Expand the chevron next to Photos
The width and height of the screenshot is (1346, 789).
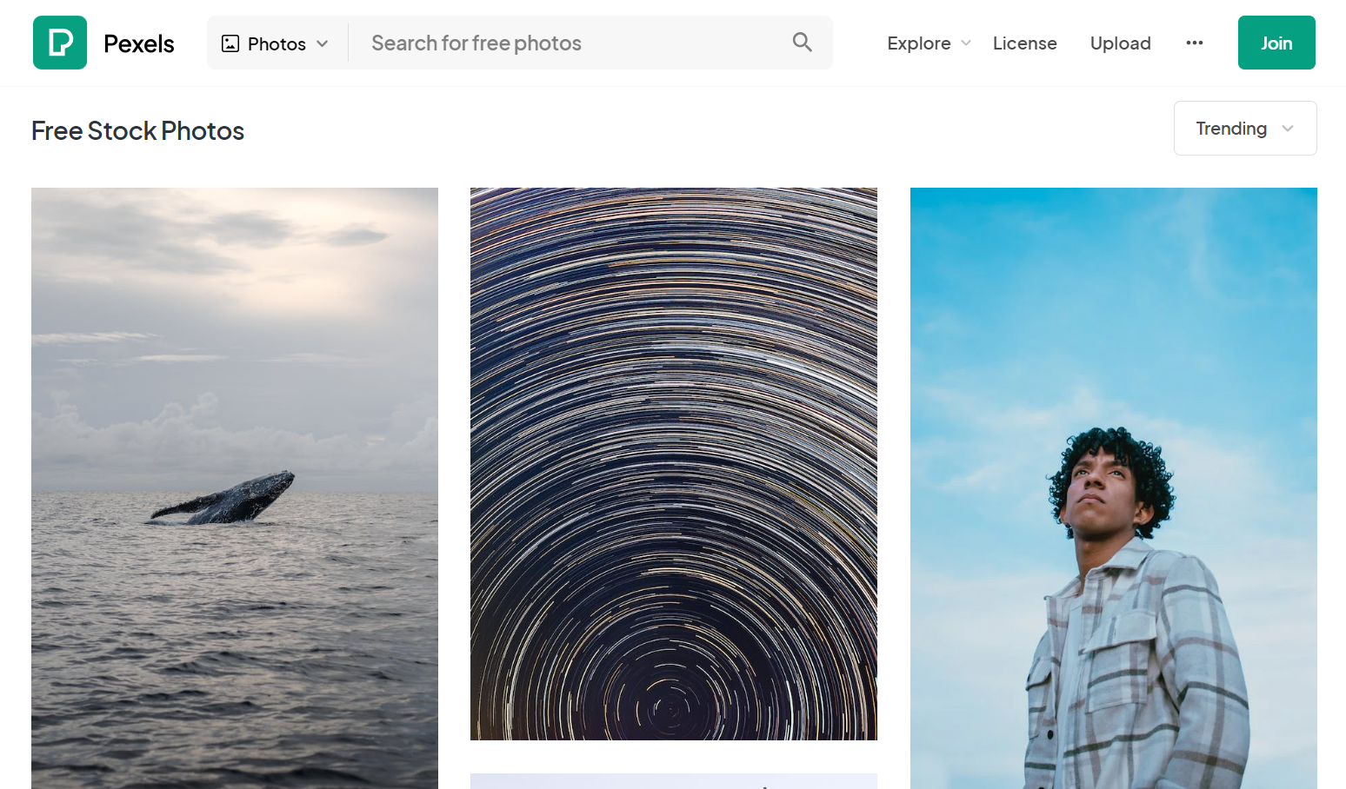point(323,43)
